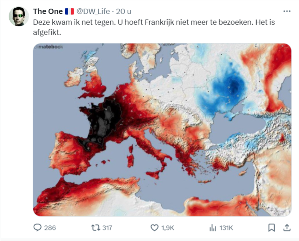Bookmark this tweet
Image resolution: width=299 pixels, height=241 pixels.
pyautogui.click(x=271, y=228)
